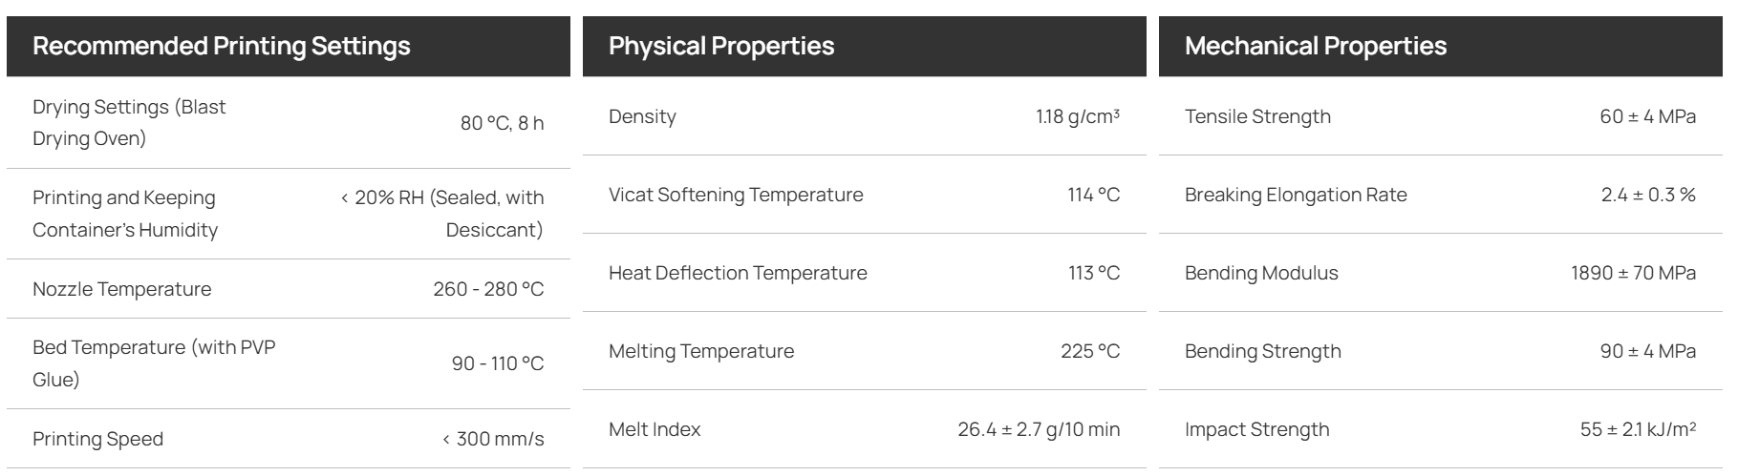Viewport: 1738px width, 476px height.
Task: Select Printing and Keeping Container's Humidity label
Action: coord(125,214)
